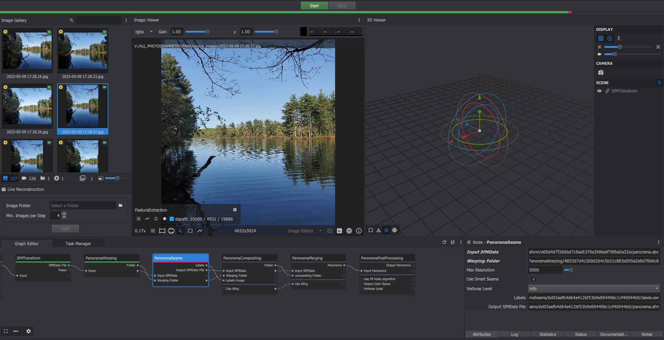
Task: Click the color checker trend icon in viewer toolbar
Action: click(x=200, y=231)
